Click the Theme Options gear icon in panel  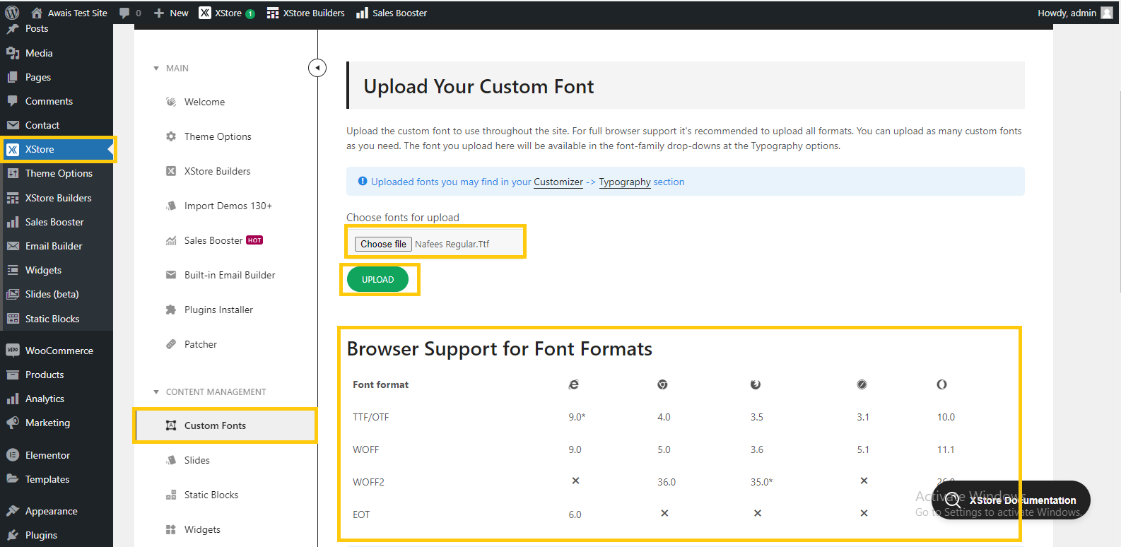tap(171, 136)
